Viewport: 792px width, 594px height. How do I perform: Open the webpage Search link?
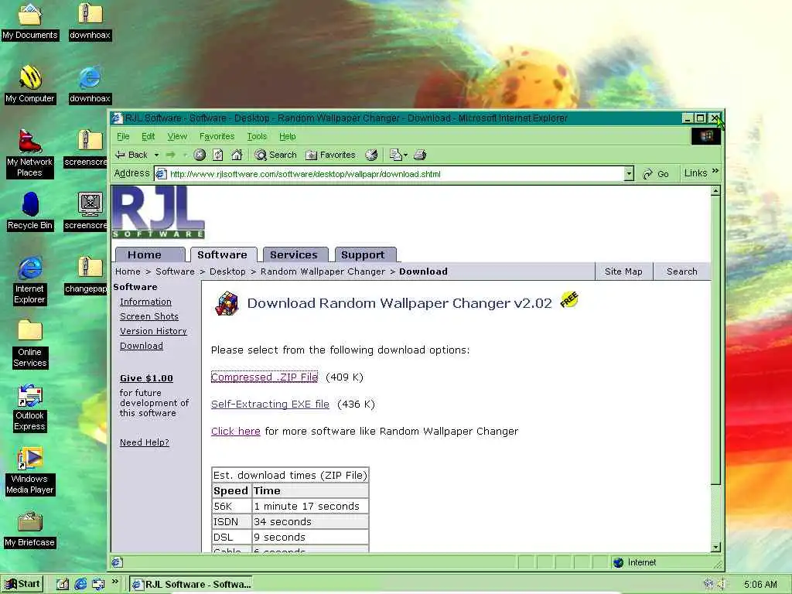point(682,271)
